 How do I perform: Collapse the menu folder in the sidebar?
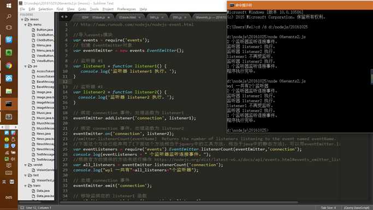click(26, 25)
